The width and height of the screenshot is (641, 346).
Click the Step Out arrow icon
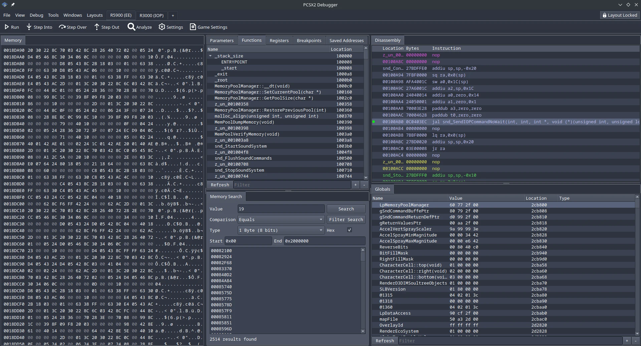point(97,27)
